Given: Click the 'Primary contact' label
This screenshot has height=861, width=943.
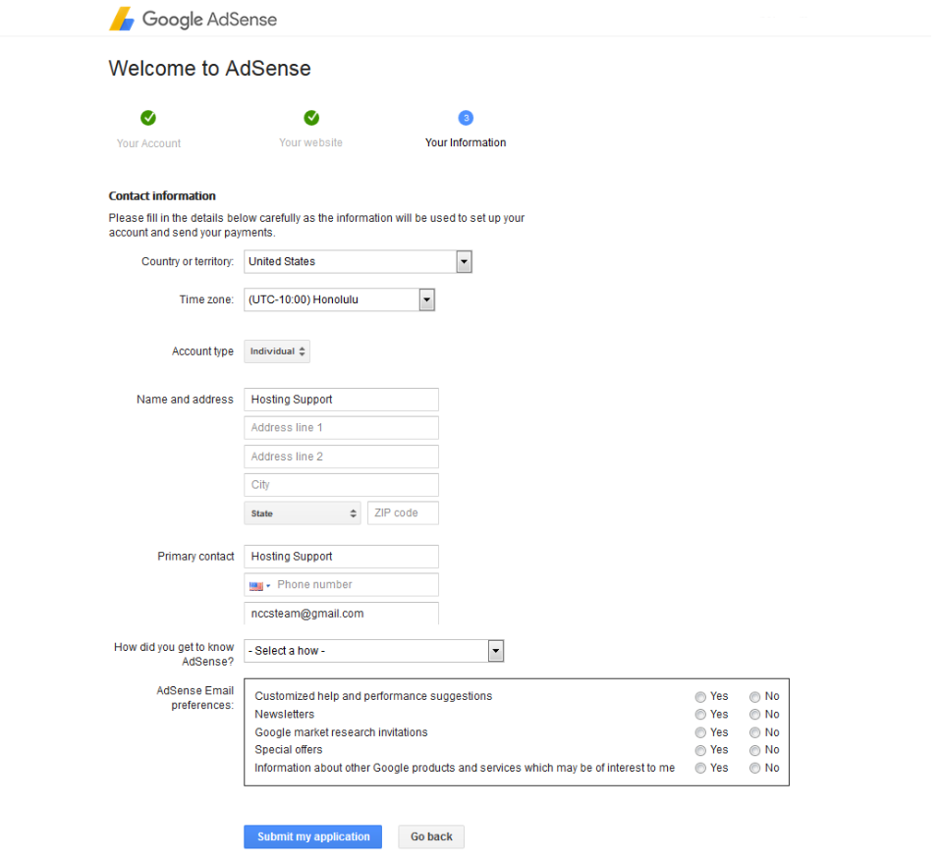Looking at the screenshot, I should pyautogui.click(x=196, y=557).
